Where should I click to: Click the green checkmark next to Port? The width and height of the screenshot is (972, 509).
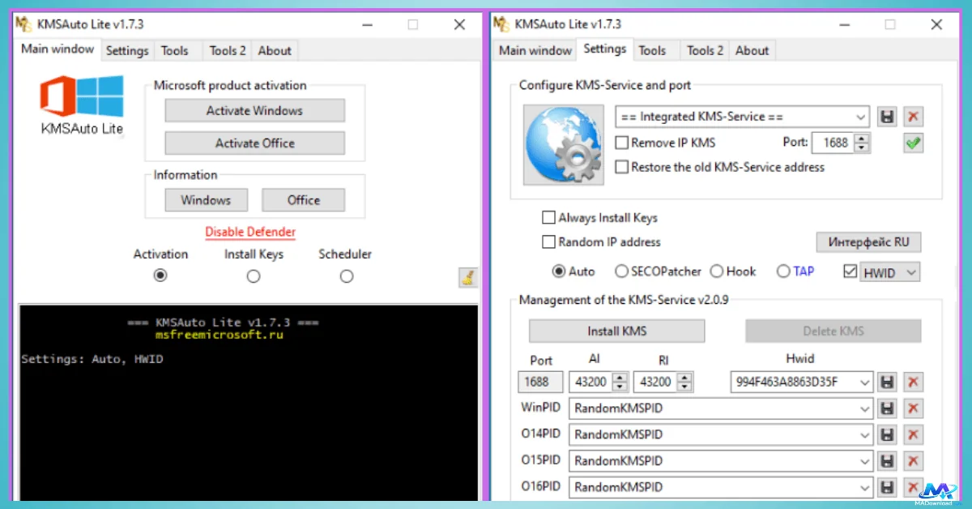tap(914, 143)
